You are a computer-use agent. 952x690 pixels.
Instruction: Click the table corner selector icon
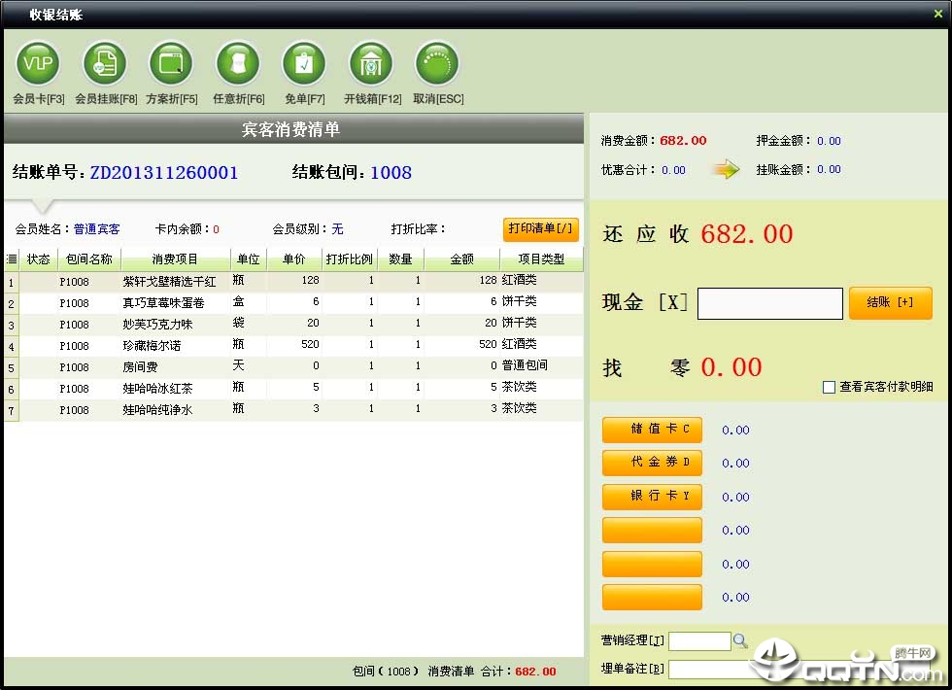coord(12,259)
